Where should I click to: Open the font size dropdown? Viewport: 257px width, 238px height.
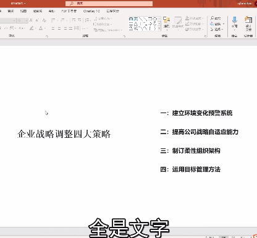27,20
